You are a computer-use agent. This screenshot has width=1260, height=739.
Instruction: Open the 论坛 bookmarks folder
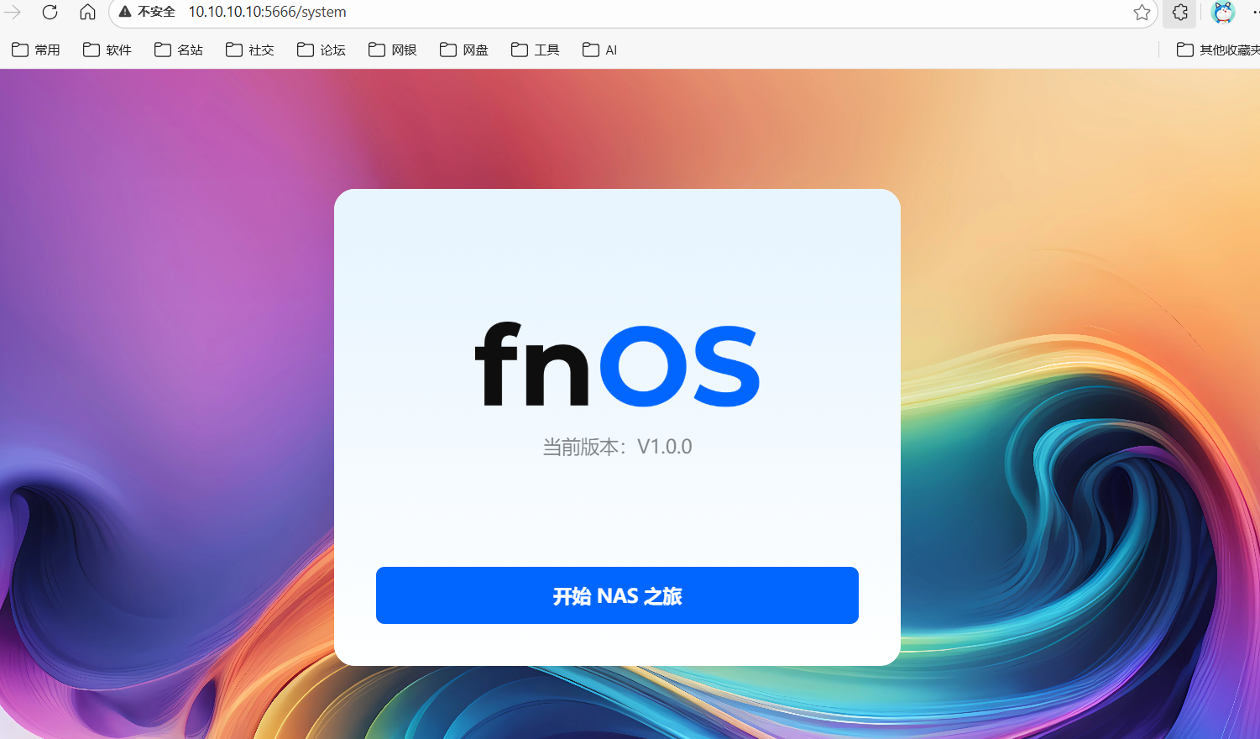322,50
